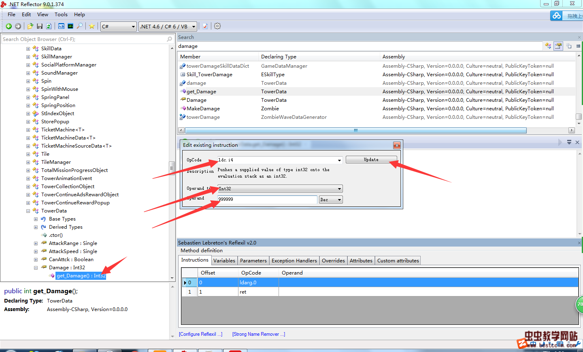The height and width of the screenshot is (352, 583).
Task: Open the OpCode combo box
Action: 280,160
